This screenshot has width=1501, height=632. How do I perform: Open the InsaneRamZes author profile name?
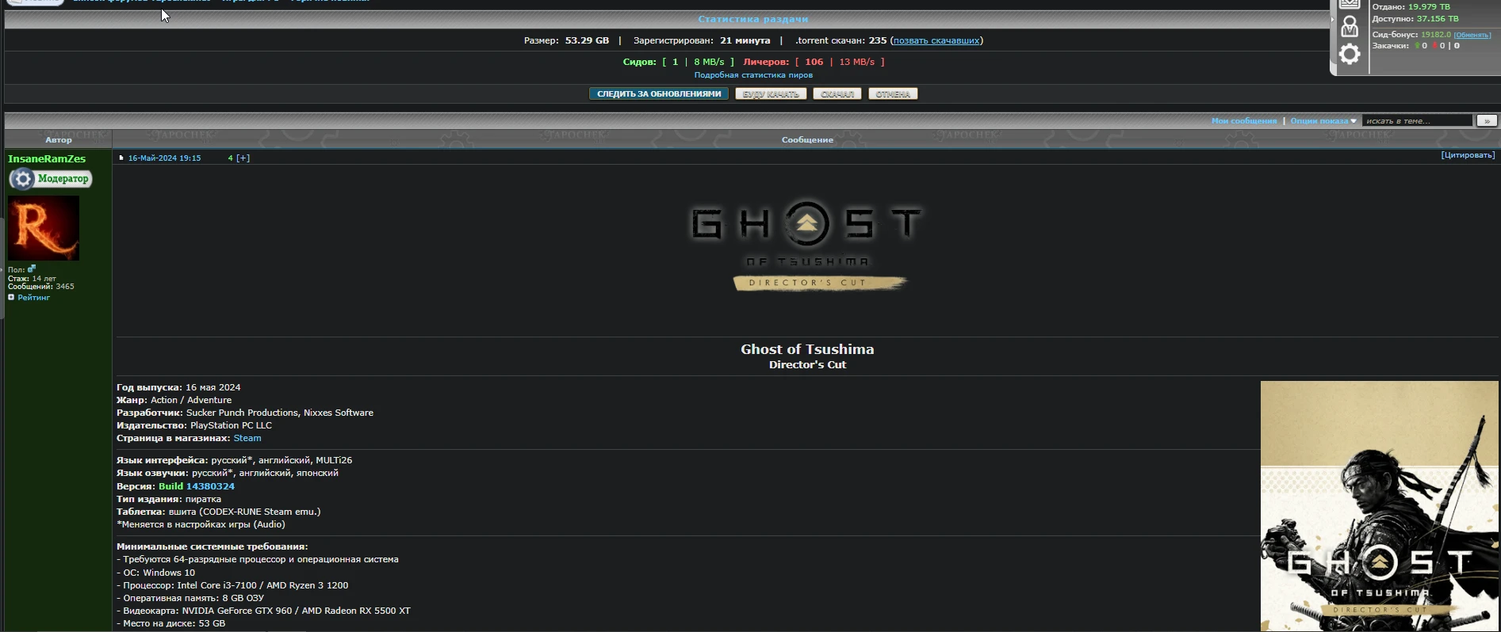coord(47,159)
